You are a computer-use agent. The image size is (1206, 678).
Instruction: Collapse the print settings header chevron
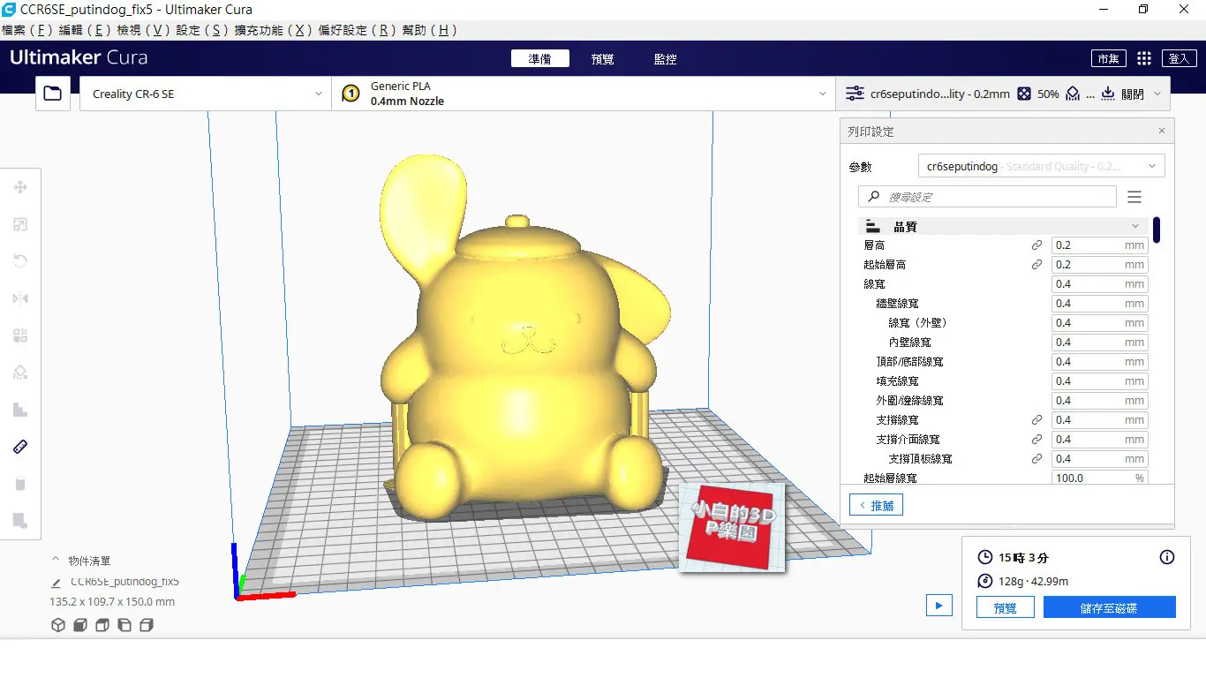point(1156,94)
